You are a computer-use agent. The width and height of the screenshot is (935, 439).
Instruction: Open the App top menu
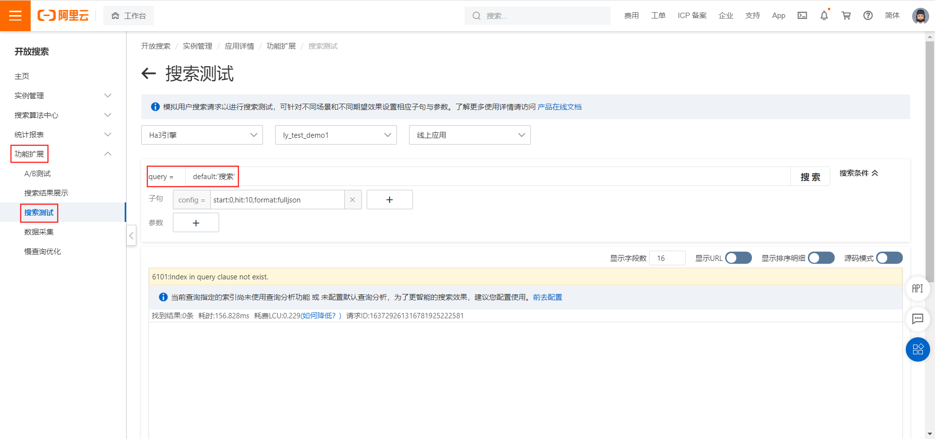779,16
